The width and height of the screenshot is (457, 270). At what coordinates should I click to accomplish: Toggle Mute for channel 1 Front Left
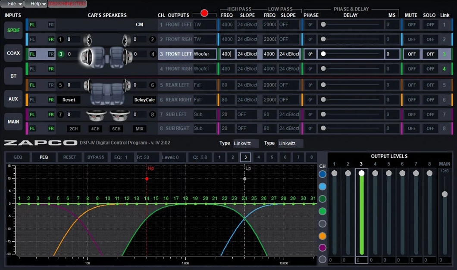411,25
